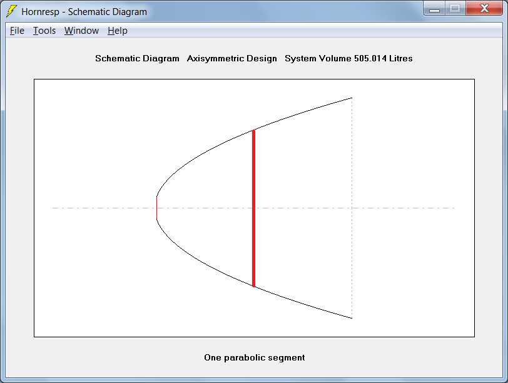
Task: Click the 'One parabolic segment' label
Action: click(255, 357)
